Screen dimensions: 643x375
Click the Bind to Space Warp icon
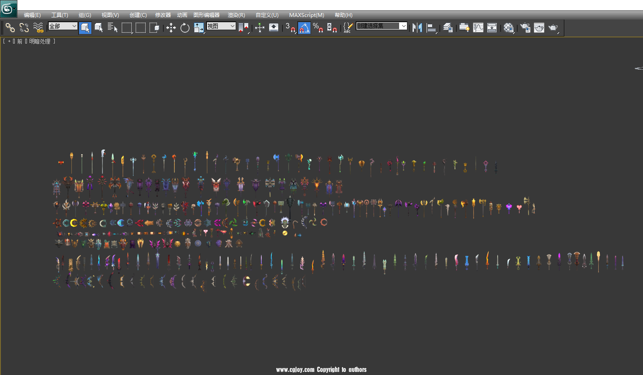pyautogui.click(x=38, y=28)
